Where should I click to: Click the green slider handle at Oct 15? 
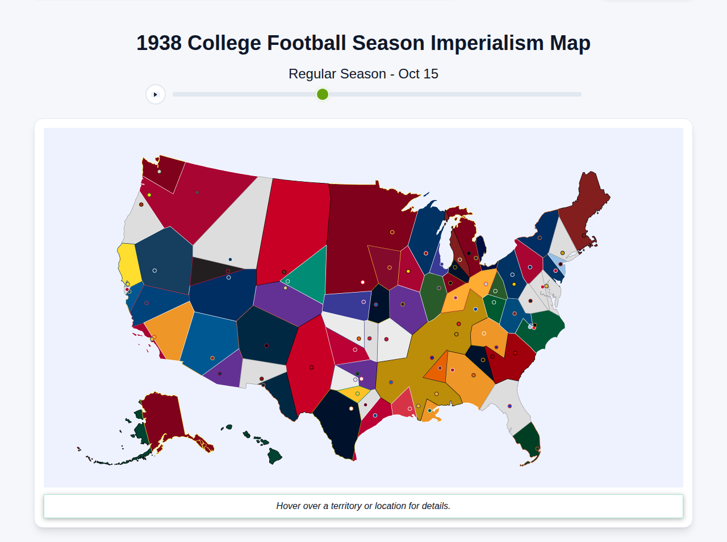[x=322, y=94]
